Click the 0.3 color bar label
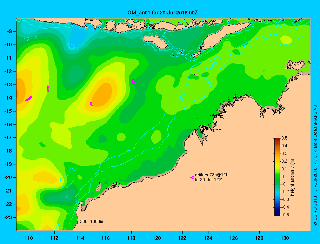The image size is (320, 244). click(284, 154)
